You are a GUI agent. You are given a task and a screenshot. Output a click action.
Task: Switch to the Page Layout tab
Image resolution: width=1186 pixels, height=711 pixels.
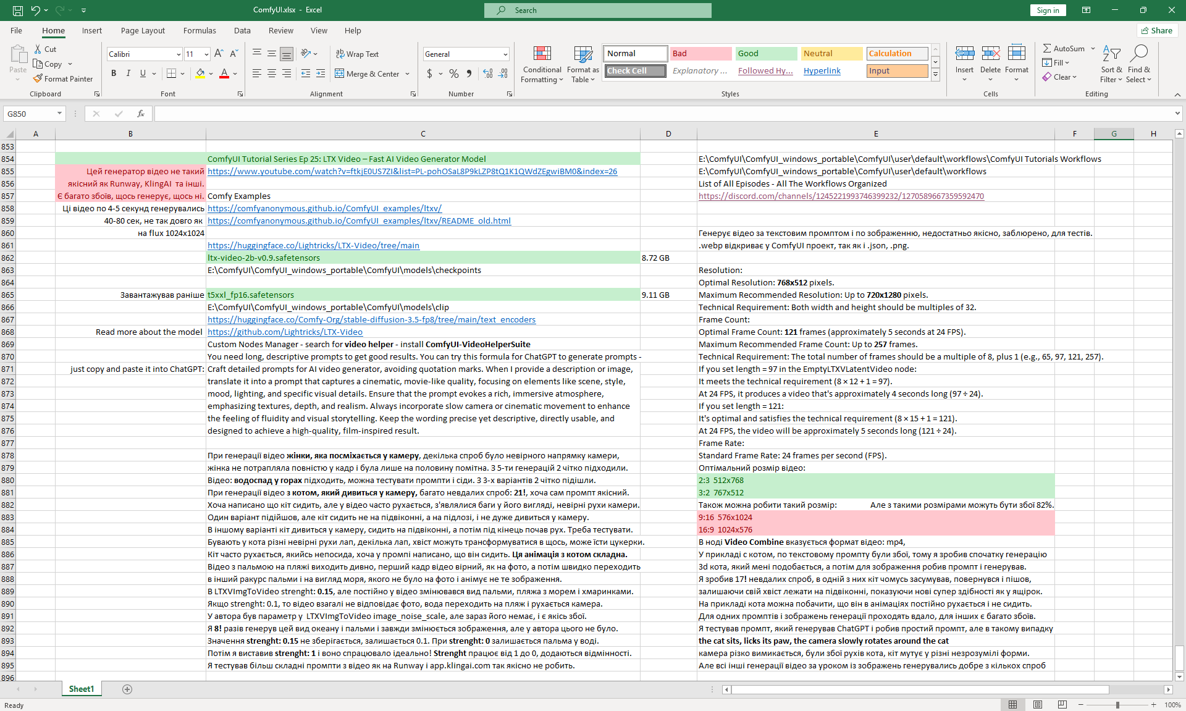coord(143,30)
